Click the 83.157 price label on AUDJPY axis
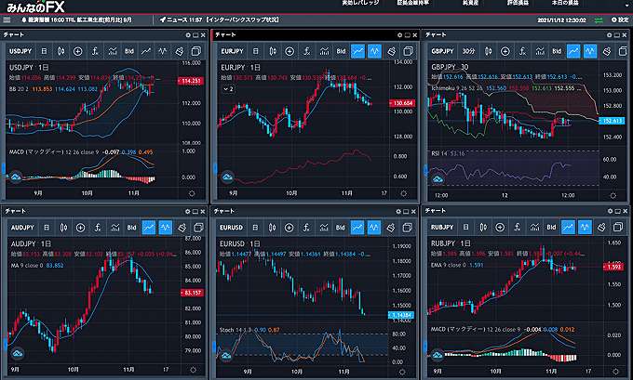 192,293
